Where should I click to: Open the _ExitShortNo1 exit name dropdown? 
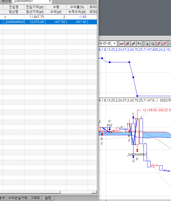(50, 1)
